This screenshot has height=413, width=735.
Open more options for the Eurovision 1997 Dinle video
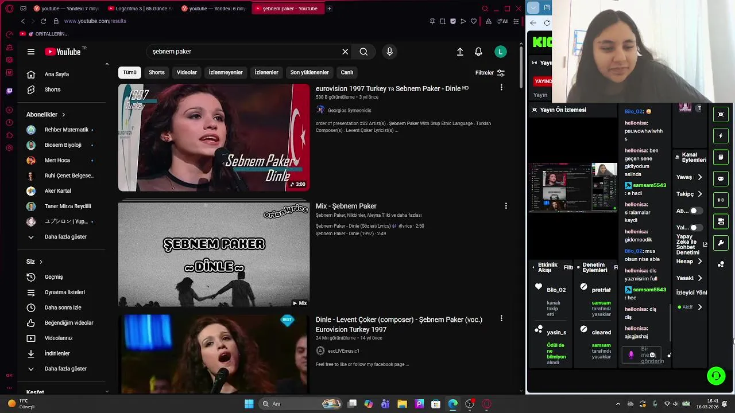[x=501, y=87]
